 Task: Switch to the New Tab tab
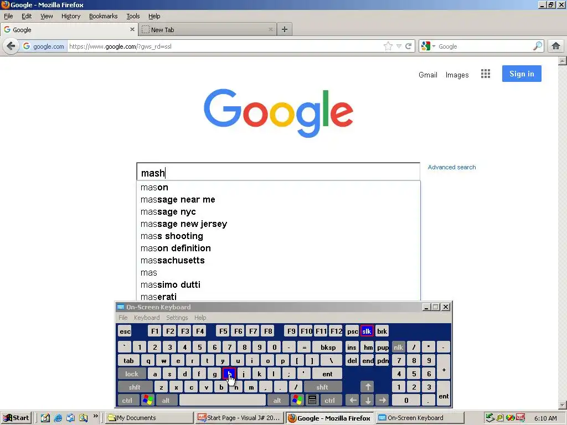pyautogui.click(x=208, y=30)
